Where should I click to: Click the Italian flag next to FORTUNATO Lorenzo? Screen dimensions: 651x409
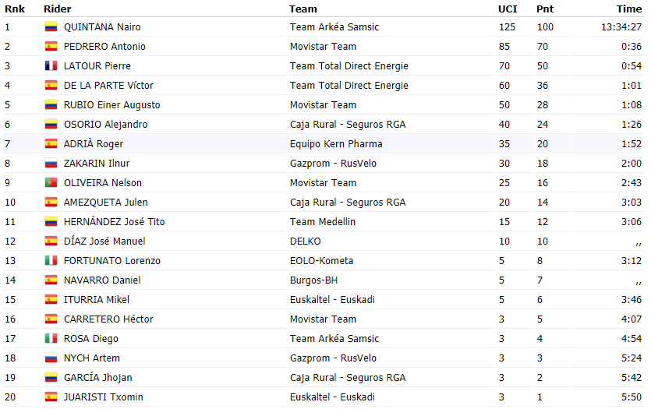51,260
